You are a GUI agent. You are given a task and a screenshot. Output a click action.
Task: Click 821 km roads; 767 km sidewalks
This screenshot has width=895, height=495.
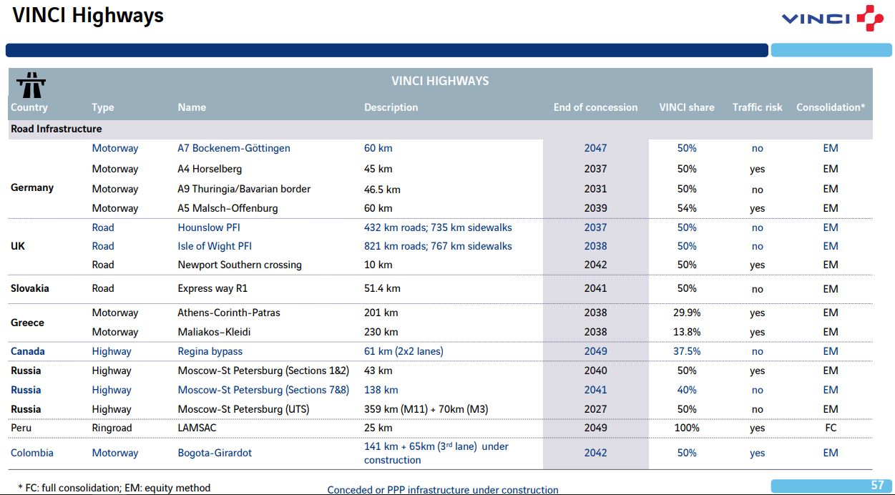coord(438,246)
